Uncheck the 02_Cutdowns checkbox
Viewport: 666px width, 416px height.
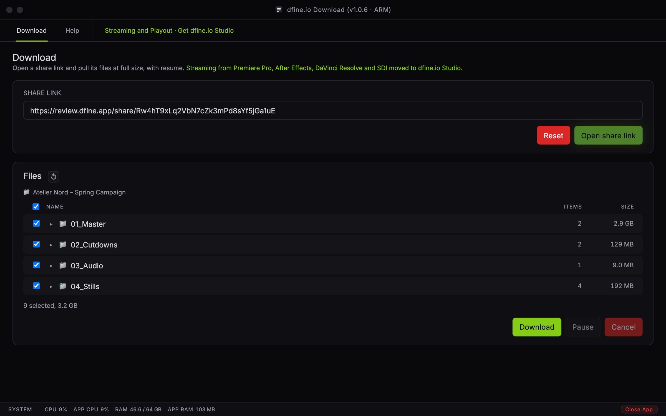tap(36, 244)
